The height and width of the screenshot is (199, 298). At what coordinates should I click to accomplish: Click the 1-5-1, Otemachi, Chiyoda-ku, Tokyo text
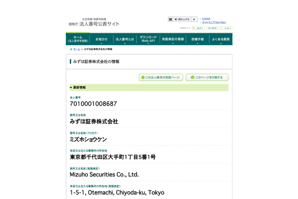(x=117, y=192)
